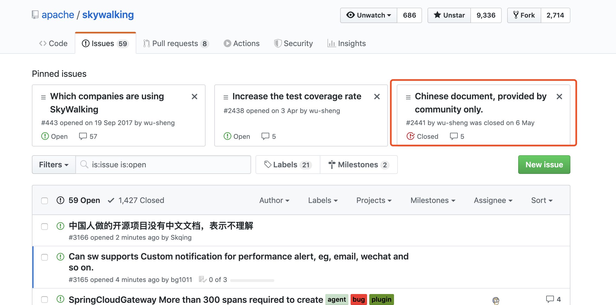The height and width of the screenshot is (305, 616).
Task: Toggle the select-all issues checkbox
Action: click(45, 201)
